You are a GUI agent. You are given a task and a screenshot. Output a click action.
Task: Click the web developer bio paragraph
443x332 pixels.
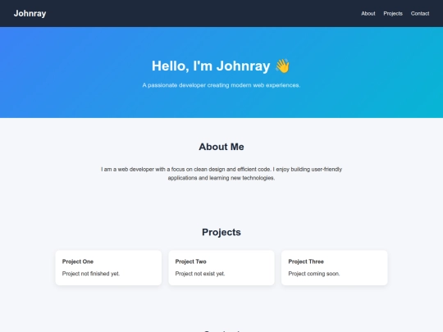(x=221, y=173)
